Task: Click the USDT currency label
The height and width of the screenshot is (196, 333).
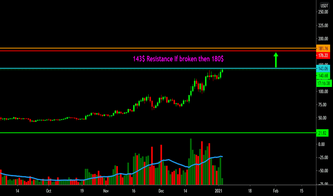Action: (x=324, y=6)
